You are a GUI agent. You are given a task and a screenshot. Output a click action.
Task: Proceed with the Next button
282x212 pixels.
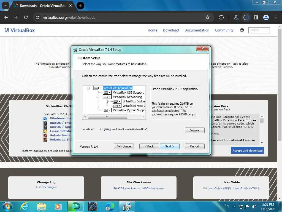tap(169, 146)
